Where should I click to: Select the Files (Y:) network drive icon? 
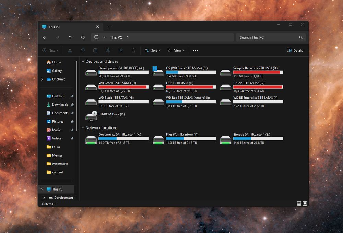pos(158,140)
